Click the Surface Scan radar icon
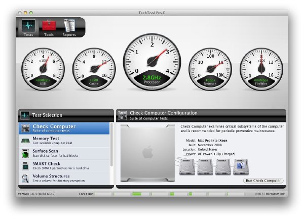 coord(25,153)
